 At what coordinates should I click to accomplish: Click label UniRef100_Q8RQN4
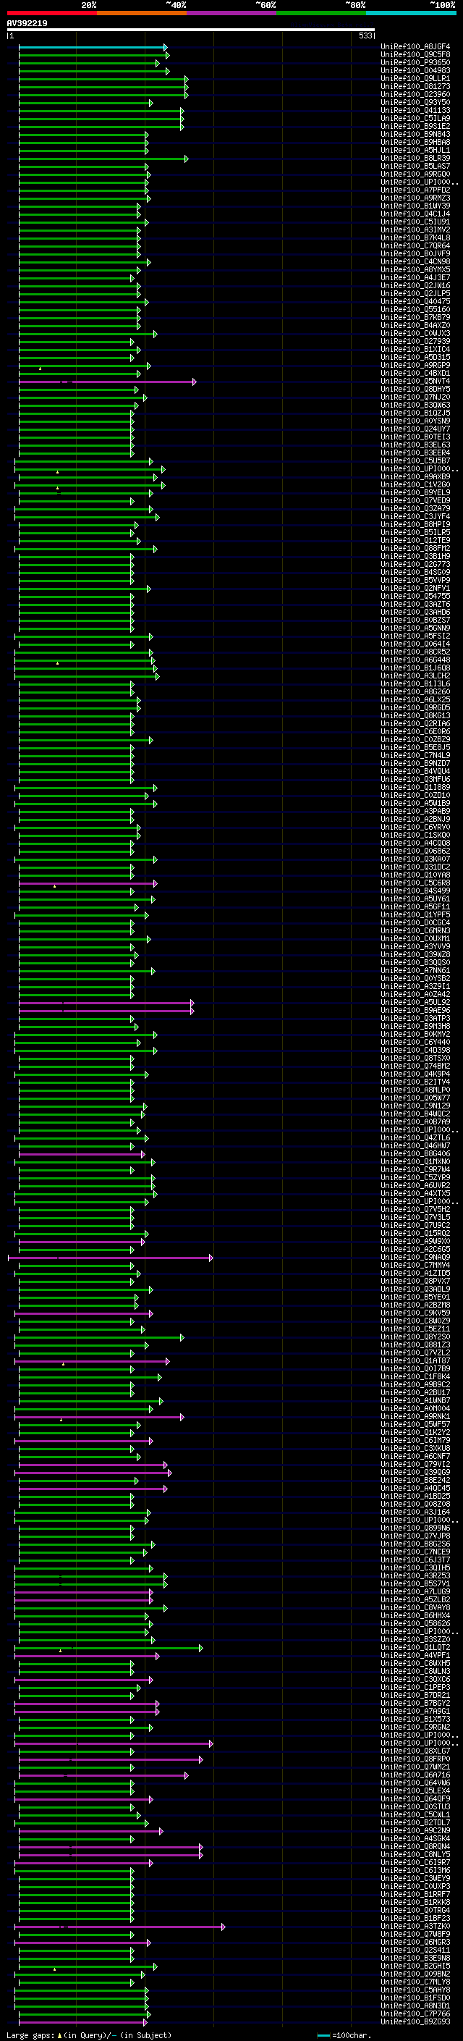(415, 1847)
